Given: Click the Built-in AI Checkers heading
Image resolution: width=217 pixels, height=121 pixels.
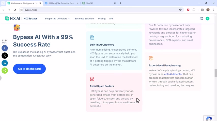Looking at the screenshot, I should click(102, 45).
